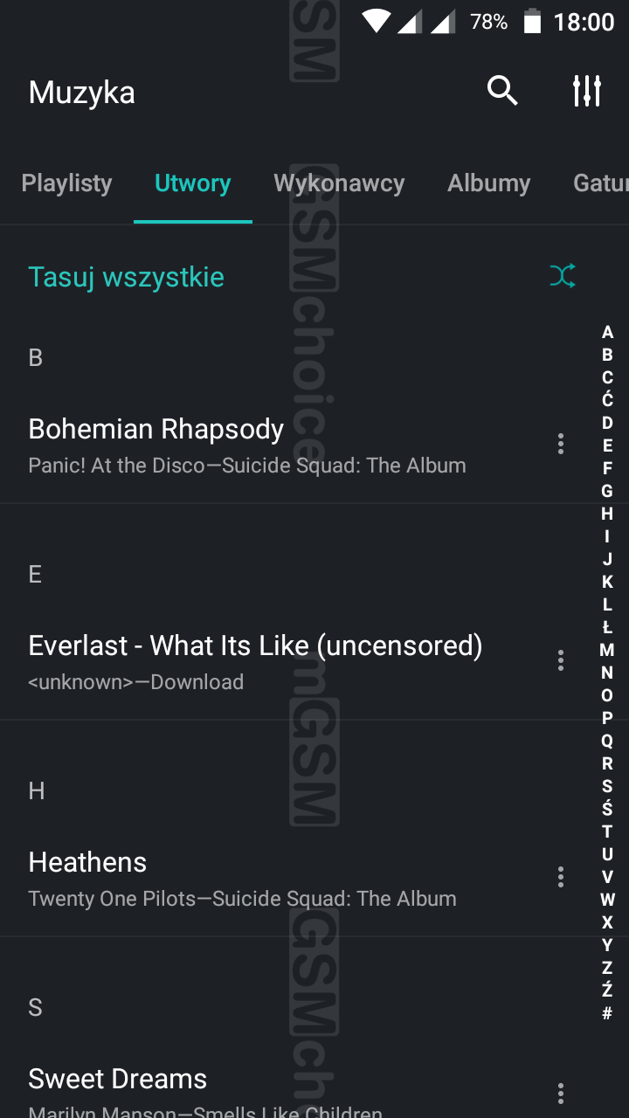Image resolution: width=629 pixels, height=1118 pixels.
Task: Select the Utwory tab
Action: (x=193, y=183)
